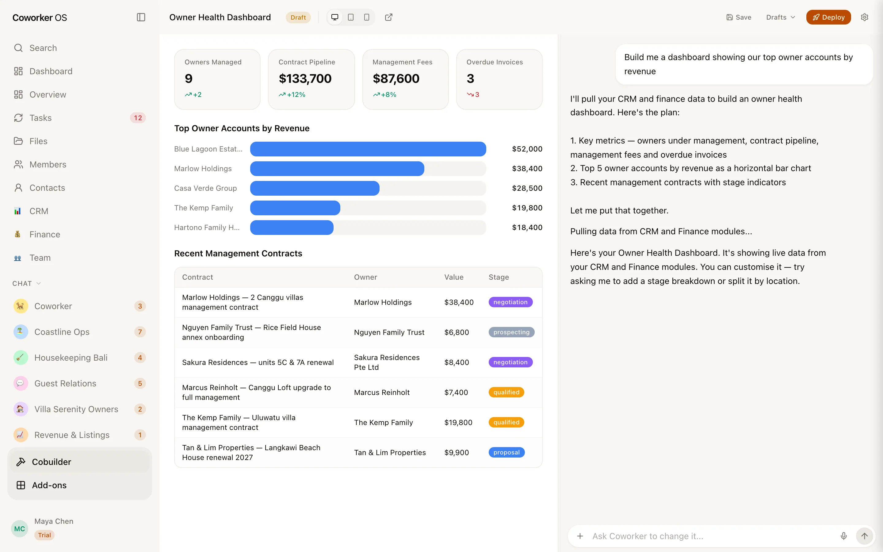Save the dashboard

tap(739, 17)
